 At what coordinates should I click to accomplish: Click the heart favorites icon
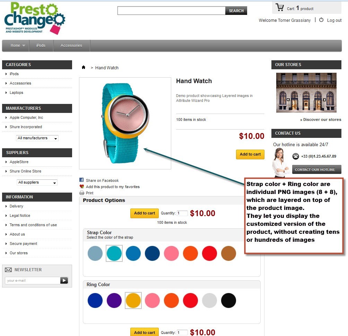click(x=82, y=186)
